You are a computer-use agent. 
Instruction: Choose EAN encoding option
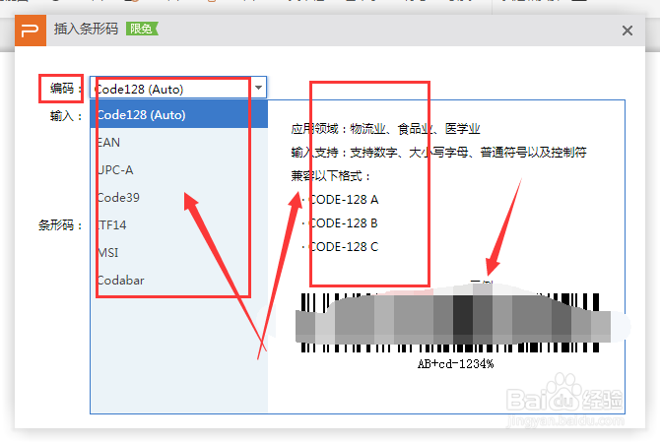point(179,142)
